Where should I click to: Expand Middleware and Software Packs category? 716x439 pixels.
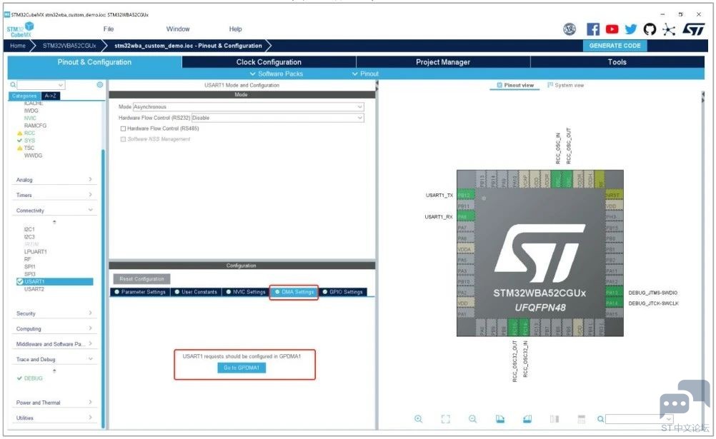pyautogui.click(x=54, y=343)
